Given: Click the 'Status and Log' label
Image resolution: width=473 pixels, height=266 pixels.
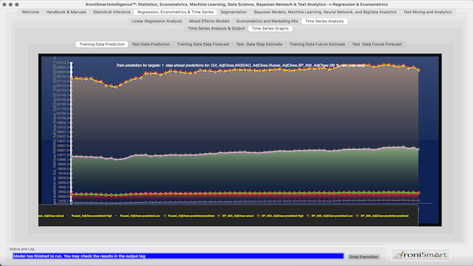Looking at the screenshot, I should tap(21, 249).
